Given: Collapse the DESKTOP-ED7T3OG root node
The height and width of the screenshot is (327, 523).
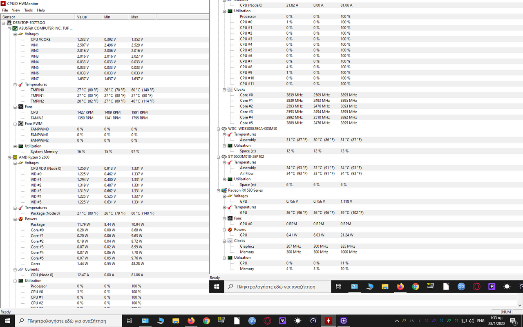Looking at the screenshot, I should click(x=3, y=23).
